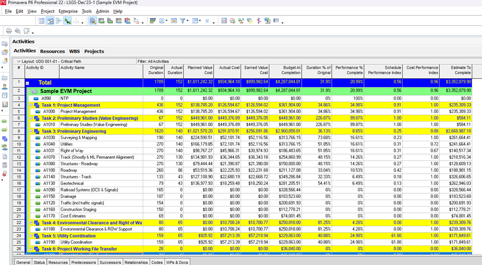The width and height of the screenshot is (482, 265).
Task: Open the Relationships details tab
Action: [136, 262]
